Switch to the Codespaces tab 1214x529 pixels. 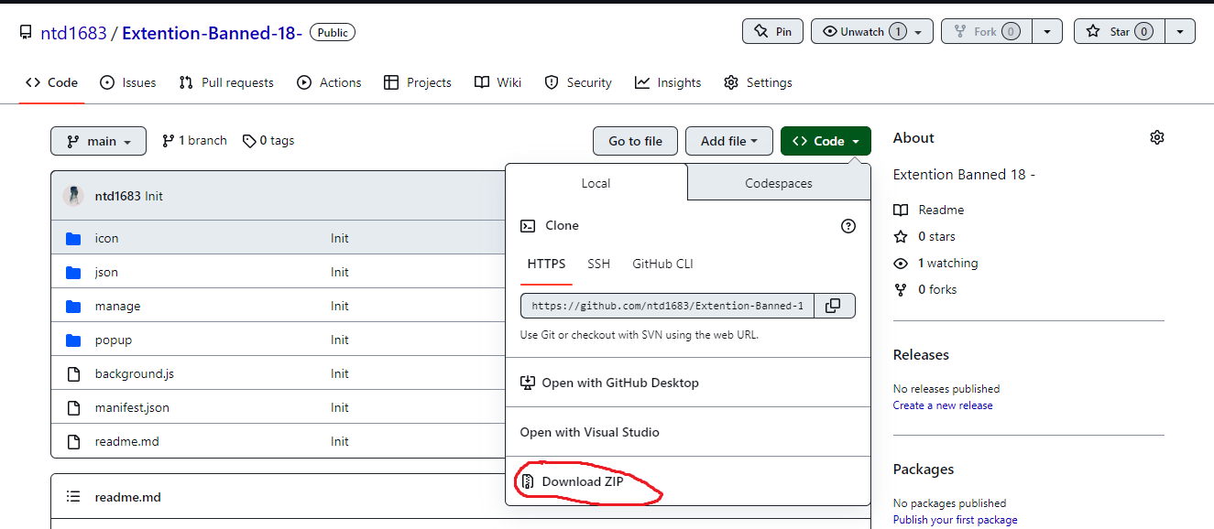[x=779, y=183]
